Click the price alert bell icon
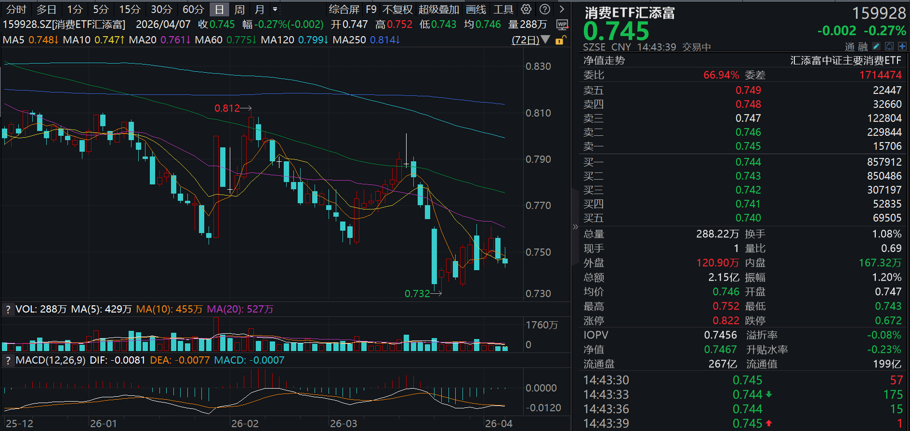The image size is (910, 431). pos(889,46)
